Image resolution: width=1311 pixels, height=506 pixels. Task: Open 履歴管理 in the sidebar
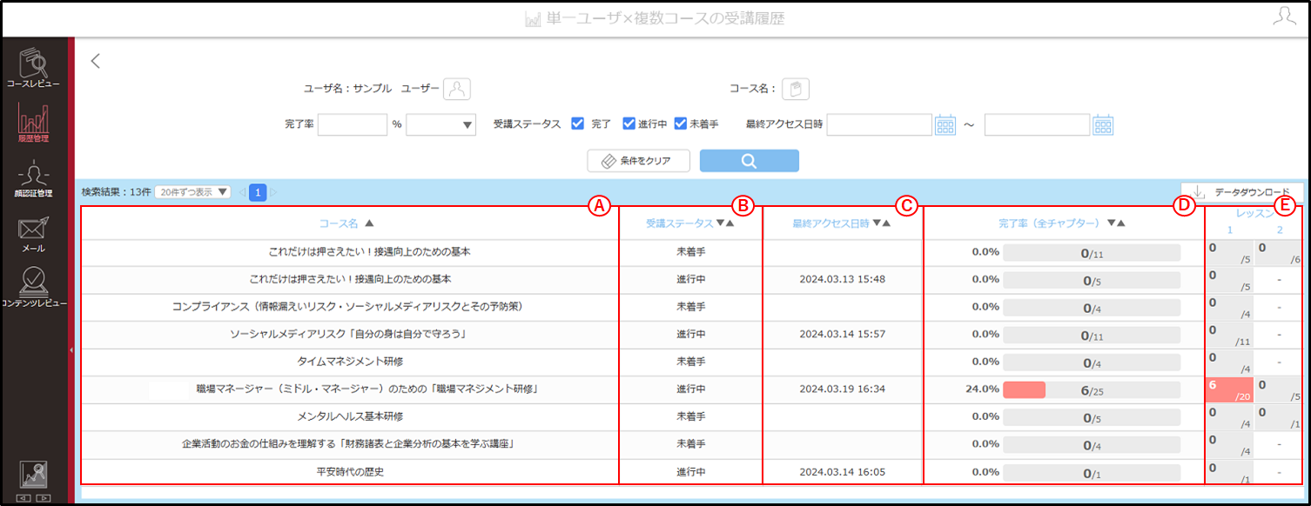(x=33, y=124)
